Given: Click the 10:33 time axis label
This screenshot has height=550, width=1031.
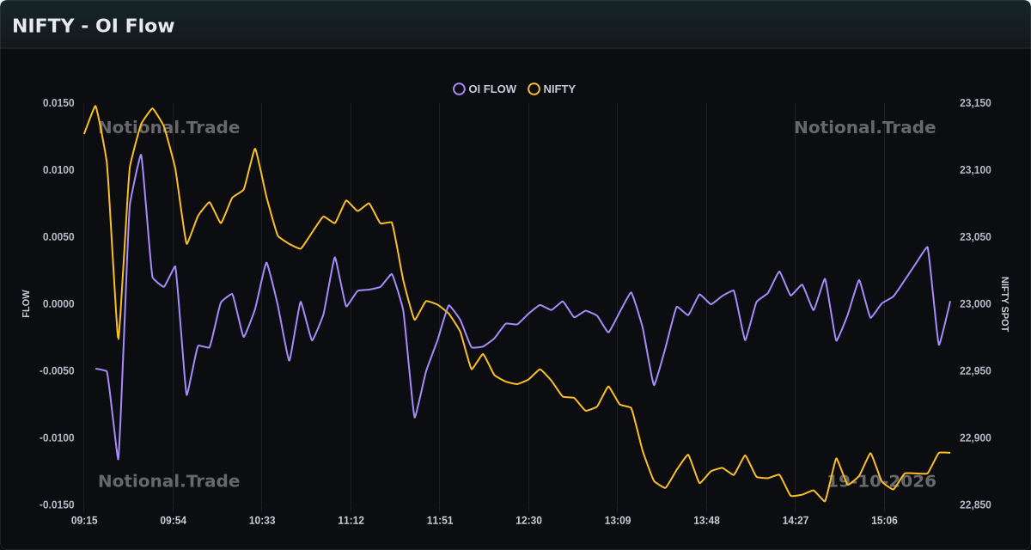Looking at the screenshot, I should tap(262, 521).
